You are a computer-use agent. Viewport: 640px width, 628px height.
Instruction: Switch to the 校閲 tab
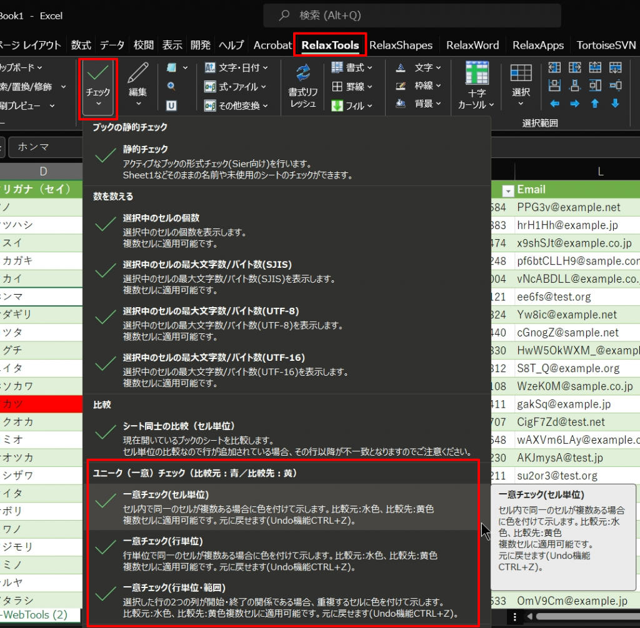click(x=144, y=45)
